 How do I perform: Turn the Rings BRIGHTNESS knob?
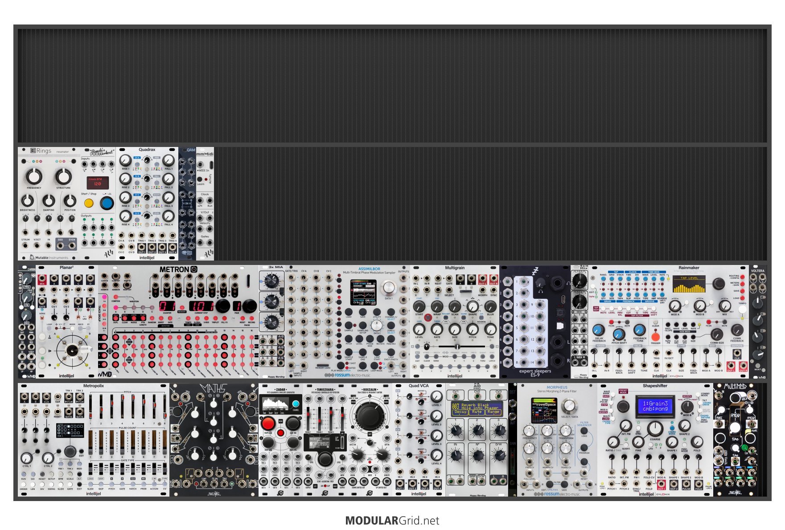pos(27,201)
